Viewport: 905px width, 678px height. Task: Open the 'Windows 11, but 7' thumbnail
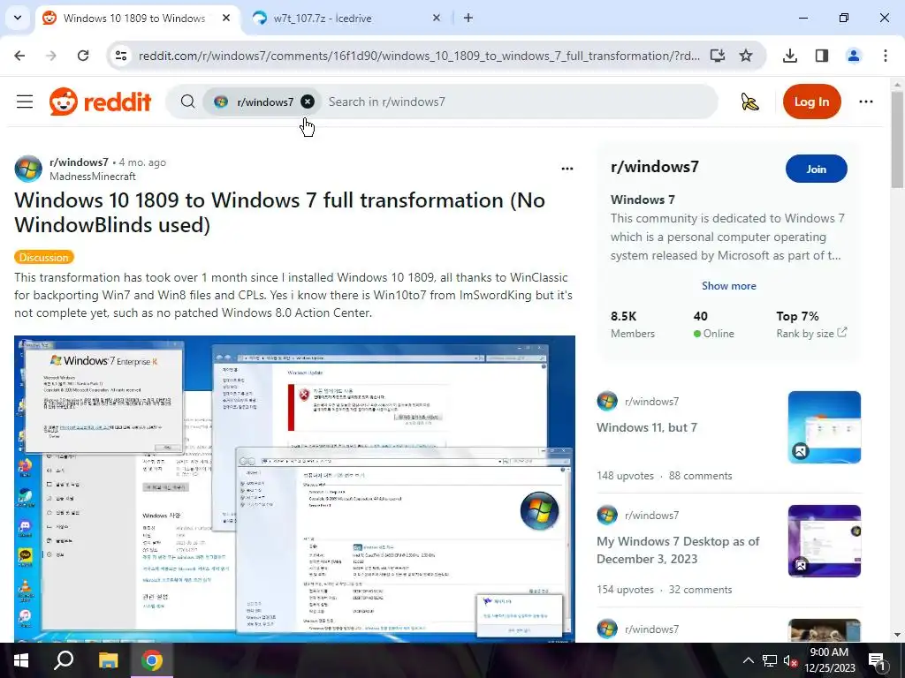tap(824, 427)
